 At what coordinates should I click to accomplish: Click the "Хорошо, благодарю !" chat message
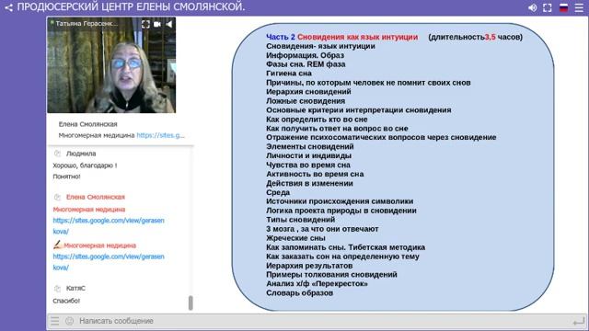[x=85, y=165]
